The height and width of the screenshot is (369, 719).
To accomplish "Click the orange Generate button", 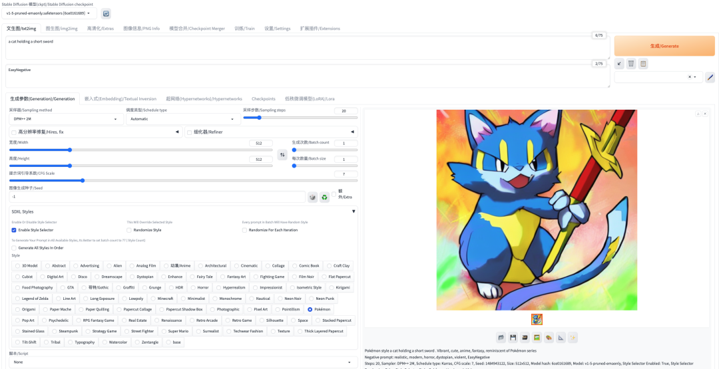I will point(664,46).
